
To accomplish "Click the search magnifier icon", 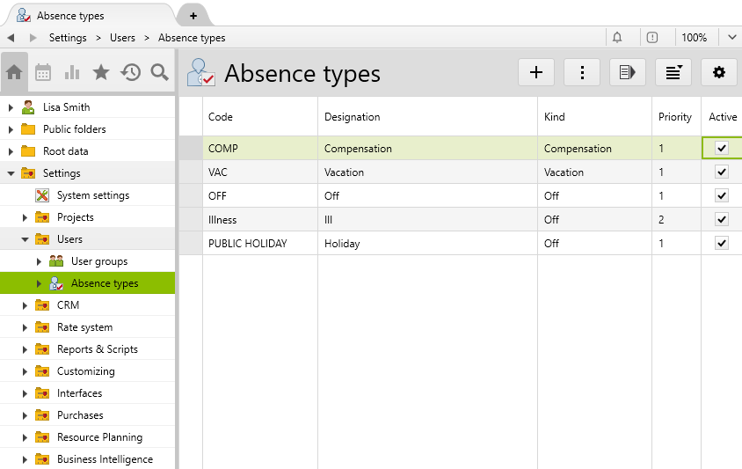I will click(159, 73).
